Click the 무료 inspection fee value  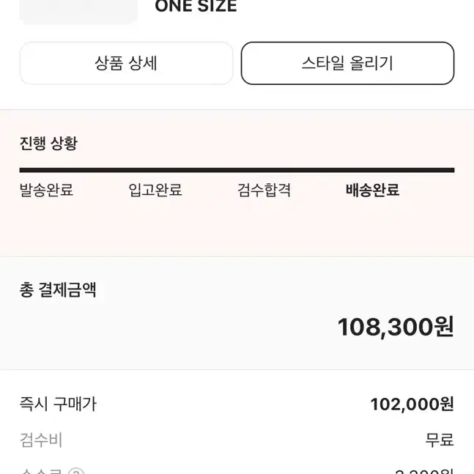point(440,440)
